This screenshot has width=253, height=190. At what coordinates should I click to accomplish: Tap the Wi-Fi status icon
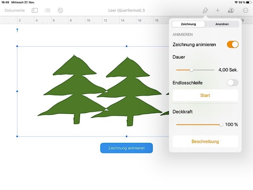pyautogui.click(x=236, y=2)
